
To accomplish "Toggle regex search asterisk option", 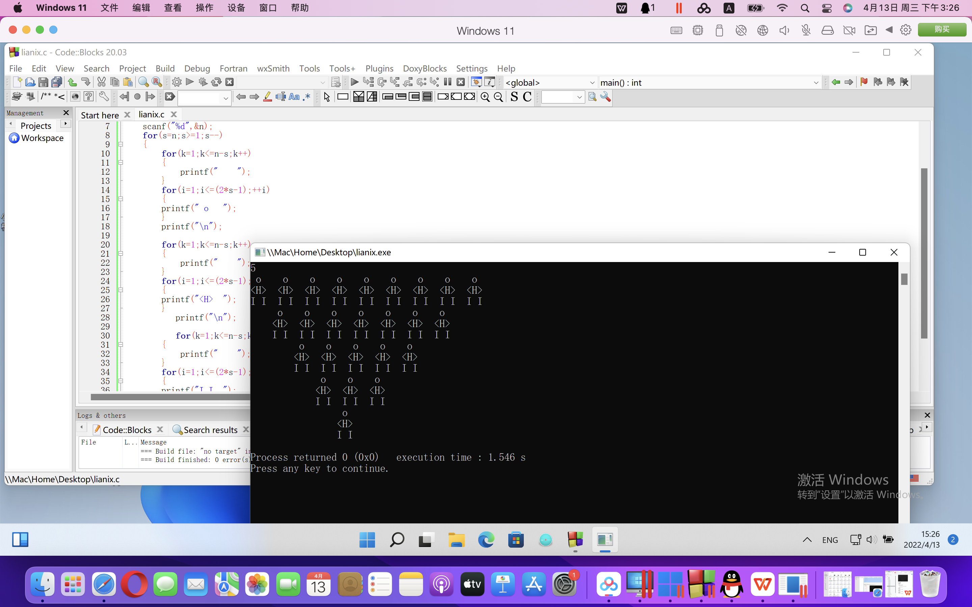I will click(x=307, y=97).
